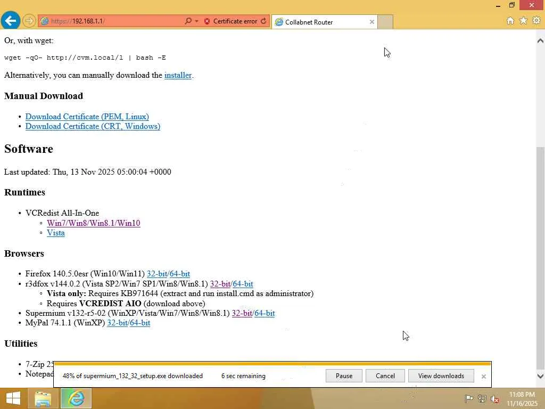The width and height of the screenshot is (545, 409).
Task: Download MyPal 64-bit
Action: coord(140,323)
